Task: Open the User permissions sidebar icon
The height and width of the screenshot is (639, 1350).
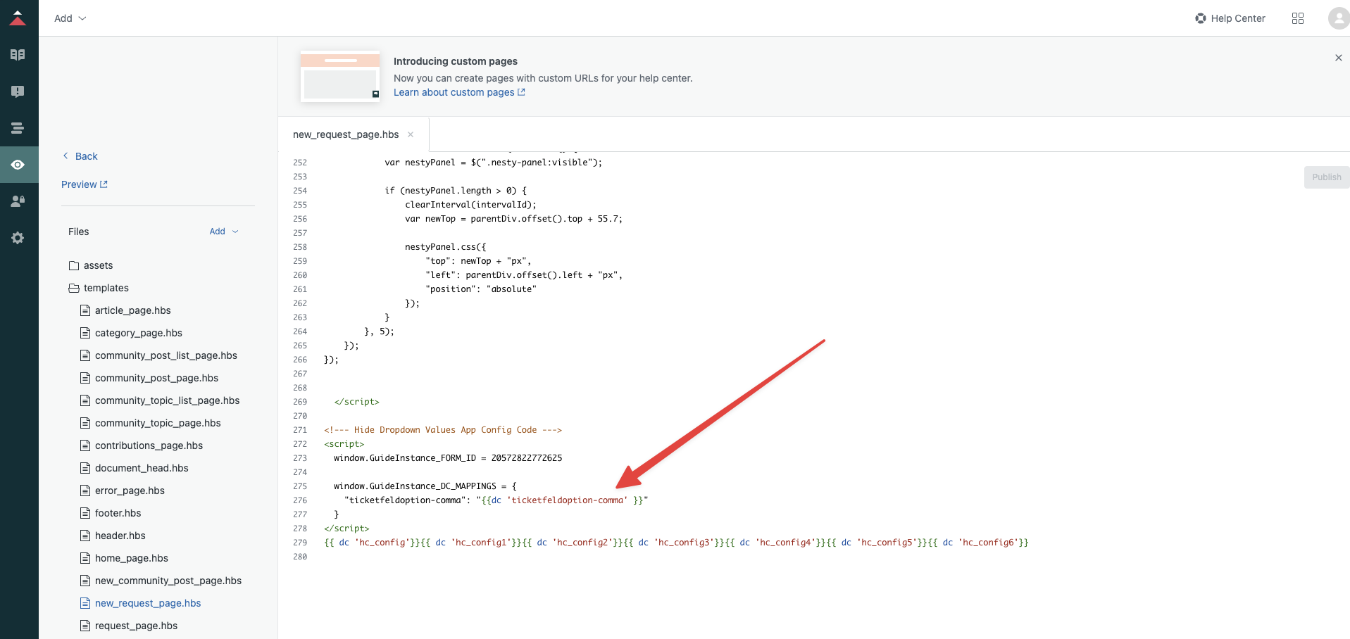Action: tap(18, 201)
